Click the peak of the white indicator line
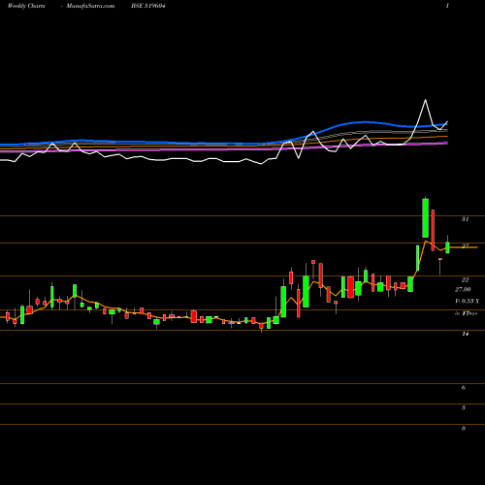This screenshot has height=485, width=485. tap(425, 100)
